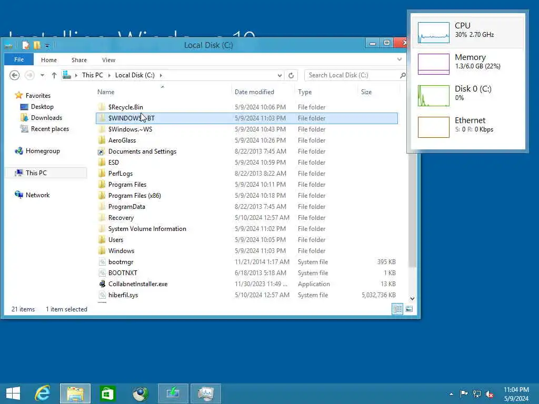The height and width of the screenshot is (404, 539).
Task: Select the Memory graph in performance panel
Action: point(433,64)
